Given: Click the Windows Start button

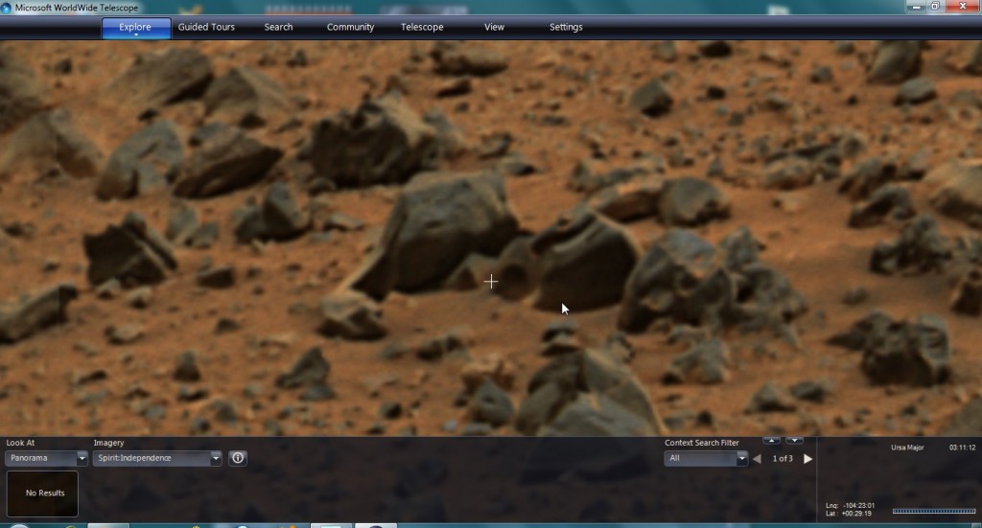Looking at the screenshot, I should pyautogui.click(x=17, y=525).
